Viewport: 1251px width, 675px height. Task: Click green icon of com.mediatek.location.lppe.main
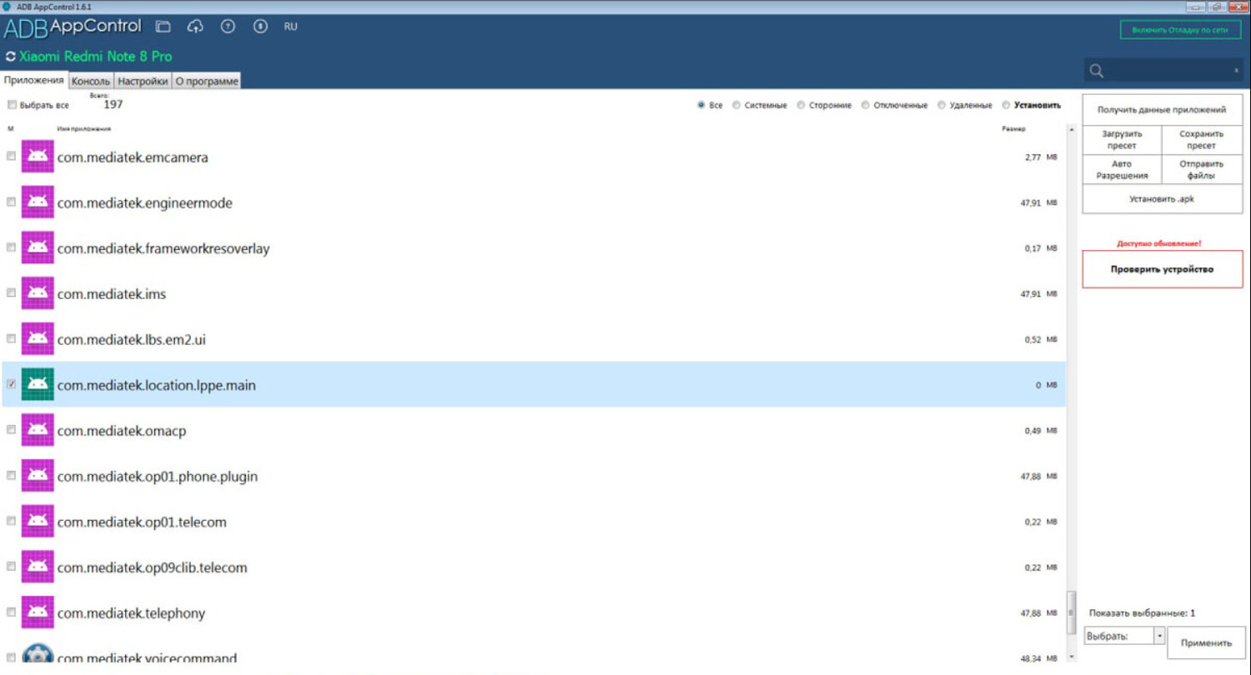(x=38, y=384)
